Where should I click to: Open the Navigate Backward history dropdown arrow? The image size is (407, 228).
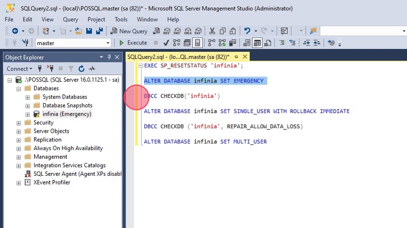click(x=23, y=31)
